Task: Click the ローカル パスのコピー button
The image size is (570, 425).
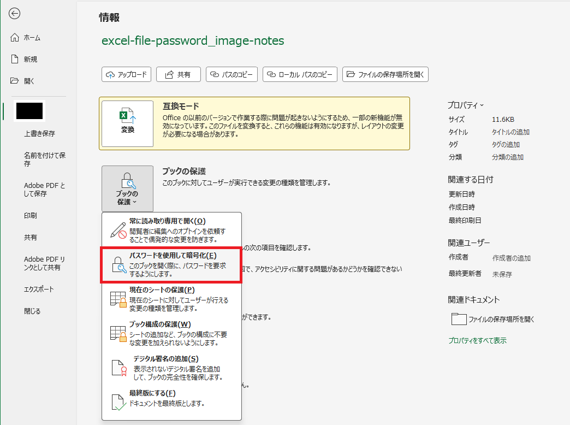Action: (300, 74)
